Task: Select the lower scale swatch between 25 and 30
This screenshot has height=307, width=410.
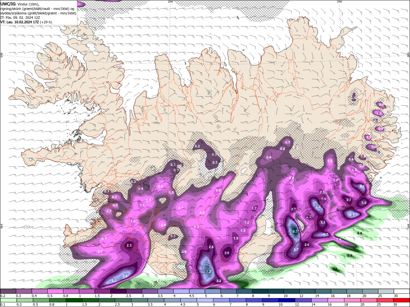Action: coord(385,300)
